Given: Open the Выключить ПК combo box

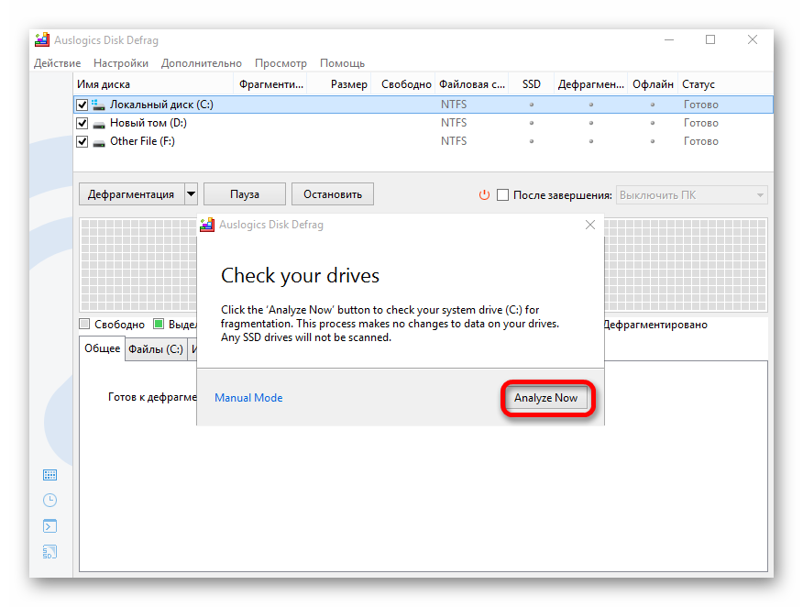Looking at the screenshot, I should (x=692, y=194).
